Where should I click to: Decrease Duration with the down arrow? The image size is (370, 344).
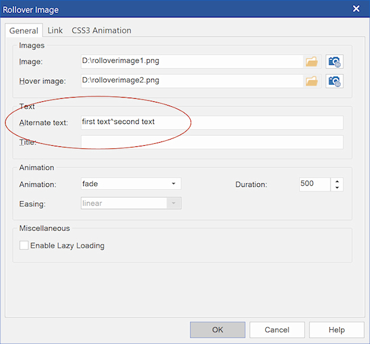[337, 188]
